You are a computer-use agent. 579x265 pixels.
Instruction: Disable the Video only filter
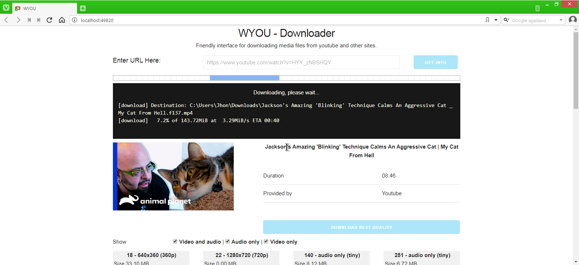[266, 242]
